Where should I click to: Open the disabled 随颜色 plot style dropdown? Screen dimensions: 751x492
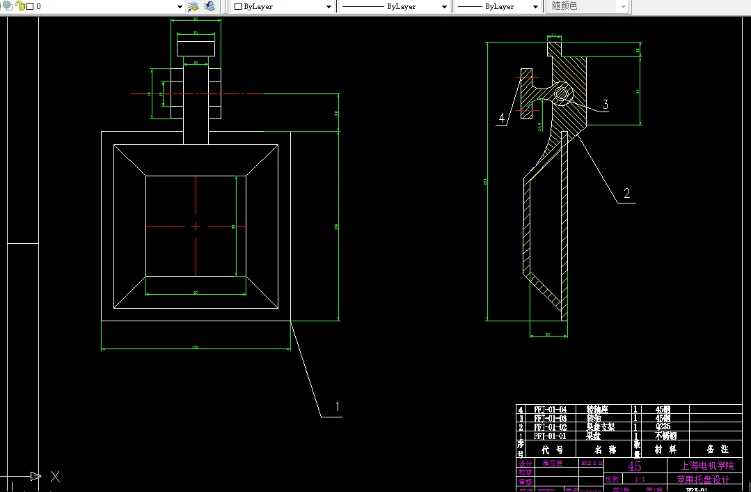coord(623,7)
